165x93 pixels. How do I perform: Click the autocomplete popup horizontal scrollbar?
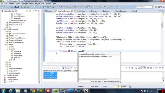[94, 79]
